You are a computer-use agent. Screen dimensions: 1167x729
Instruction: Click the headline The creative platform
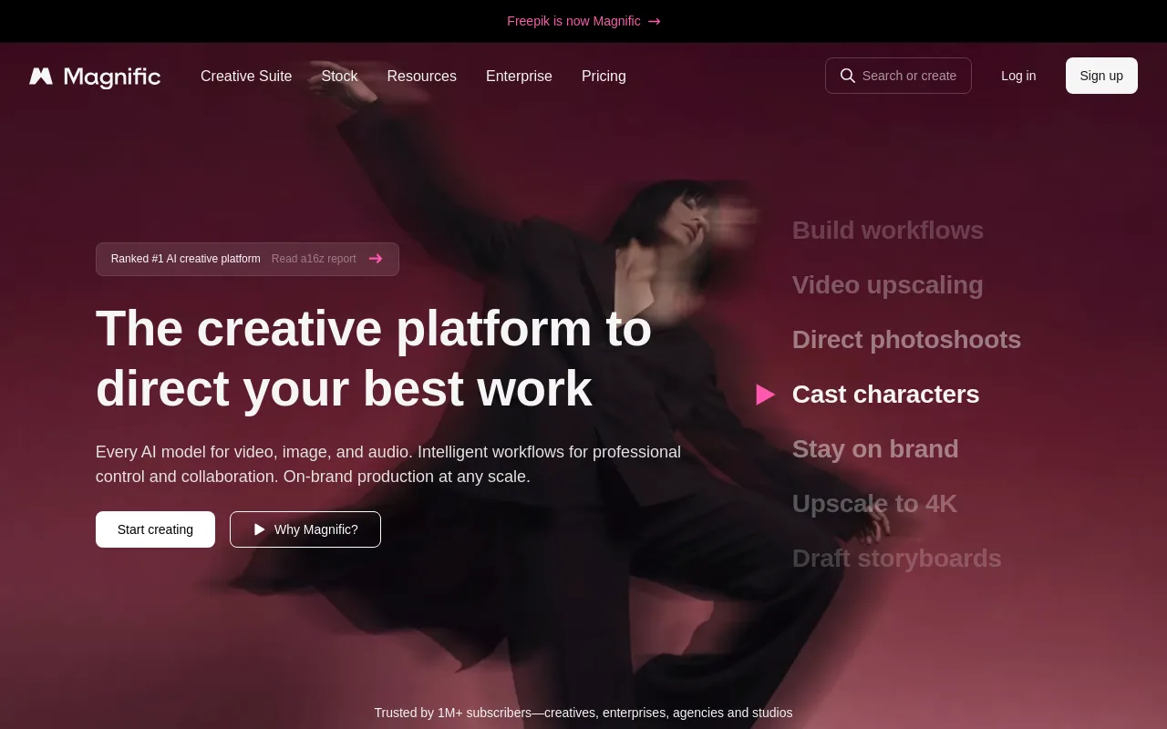coord(374,358)
